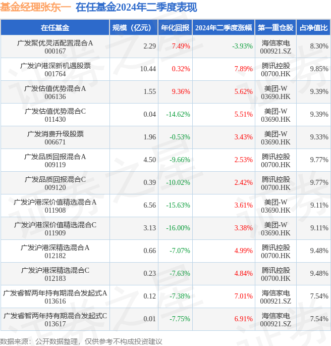Select fund 广发沪港深价值精选混合A 011908
Screen dimensions: 331x346
55,206
